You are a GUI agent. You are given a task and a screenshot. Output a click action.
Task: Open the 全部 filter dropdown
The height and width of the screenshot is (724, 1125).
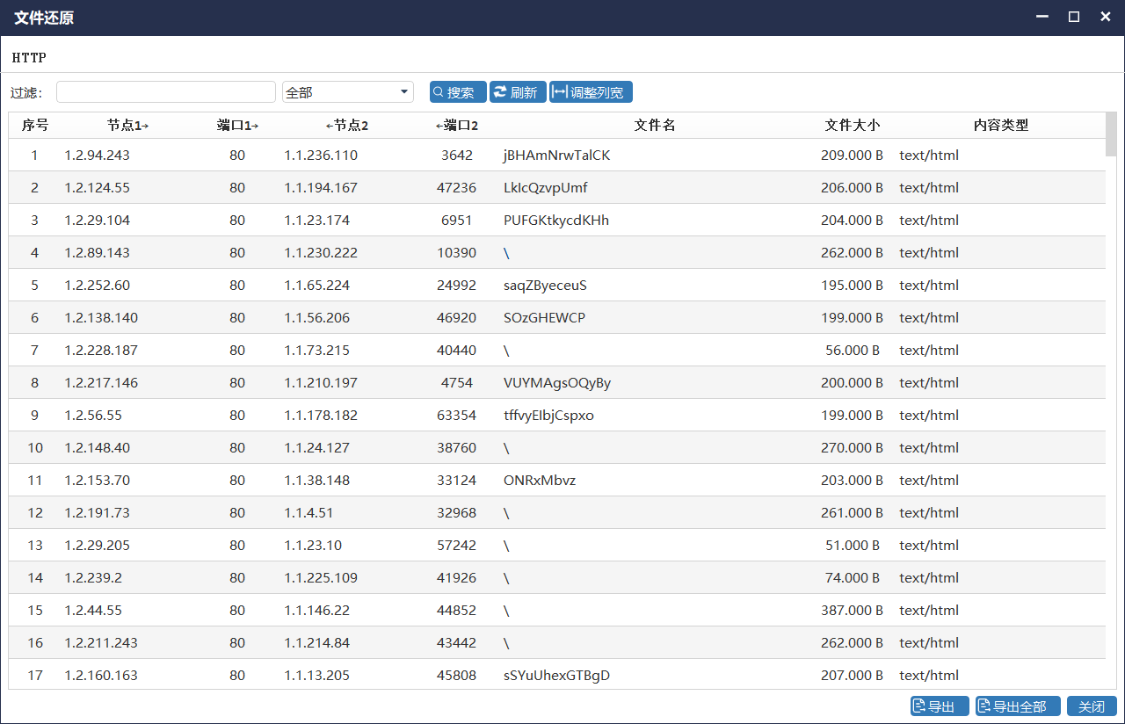point(348,92)
